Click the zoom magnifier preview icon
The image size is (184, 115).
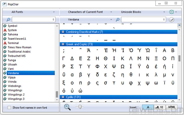pyautogui.click(x=67, y=107)
